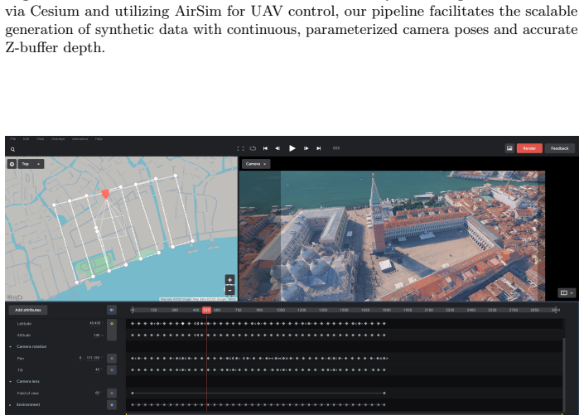Screen dimensions: 584x420
Task: Click the Field of view label
Action: pyautogui.click(x=28, y=393)
